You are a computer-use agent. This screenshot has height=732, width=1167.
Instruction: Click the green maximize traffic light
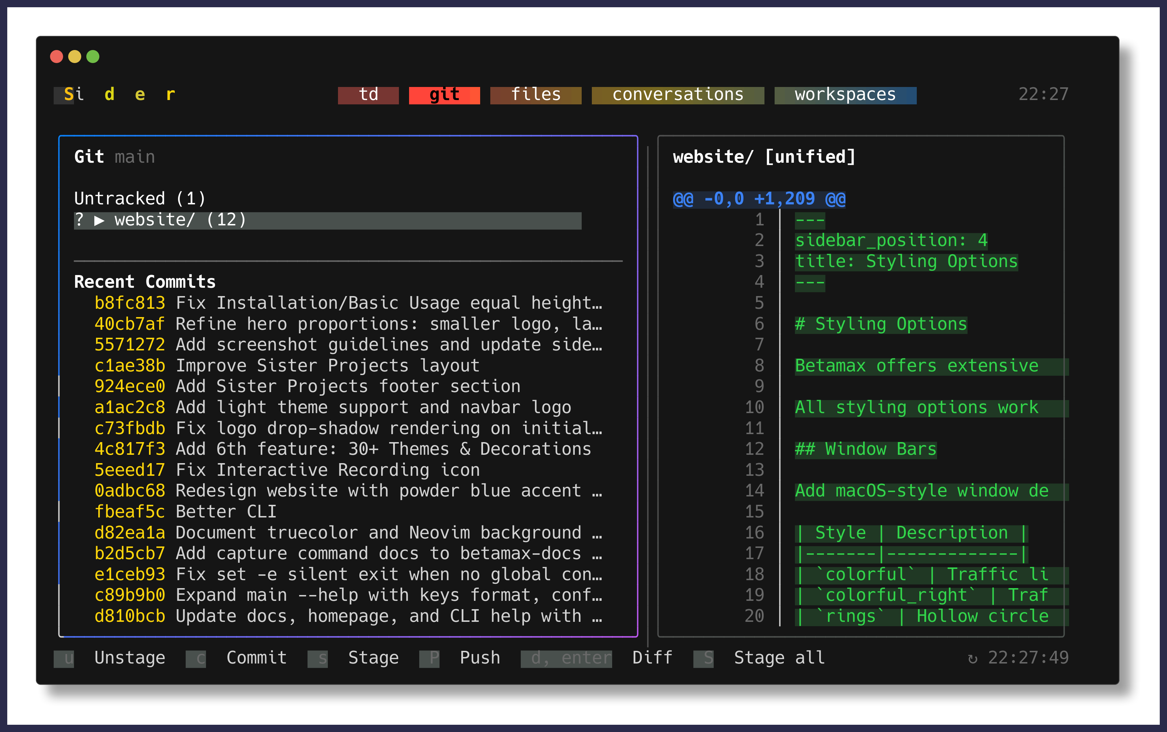tap(93, 57)
